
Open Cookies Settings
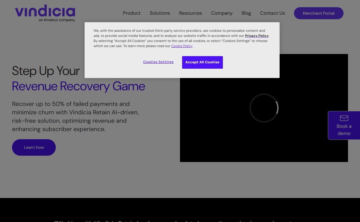click(158, 62)
